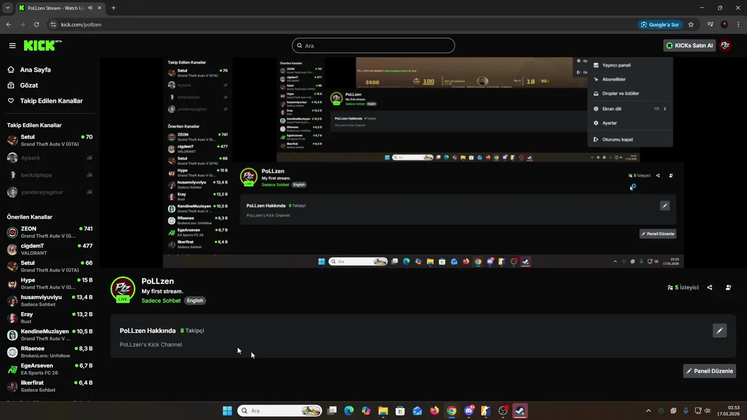Edit PoLLzen Hakkında with pencil button
The width and height of the screenshot is (747, 420).
click(720, 331)
